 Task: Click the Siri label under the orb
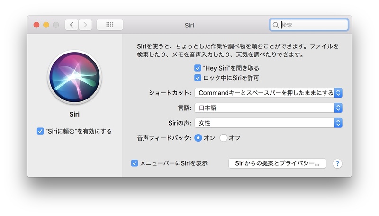74,114
